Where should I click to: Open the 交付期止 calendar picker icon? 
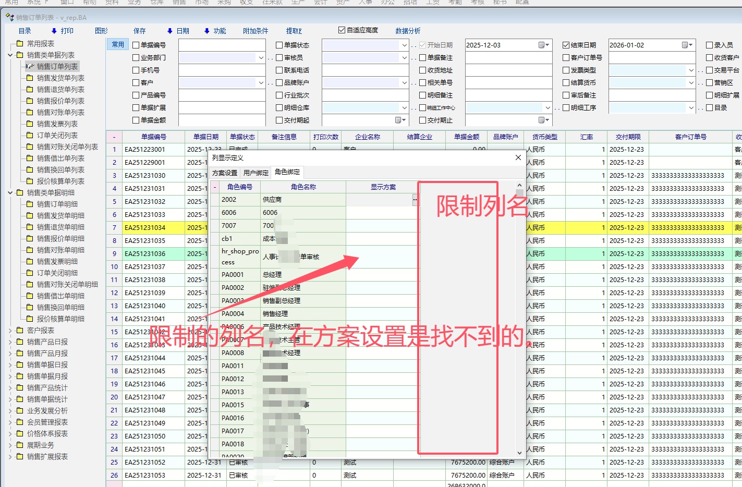click(543, 120)
